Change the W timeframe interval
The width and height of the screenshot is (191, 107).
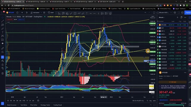pos(22,12)
